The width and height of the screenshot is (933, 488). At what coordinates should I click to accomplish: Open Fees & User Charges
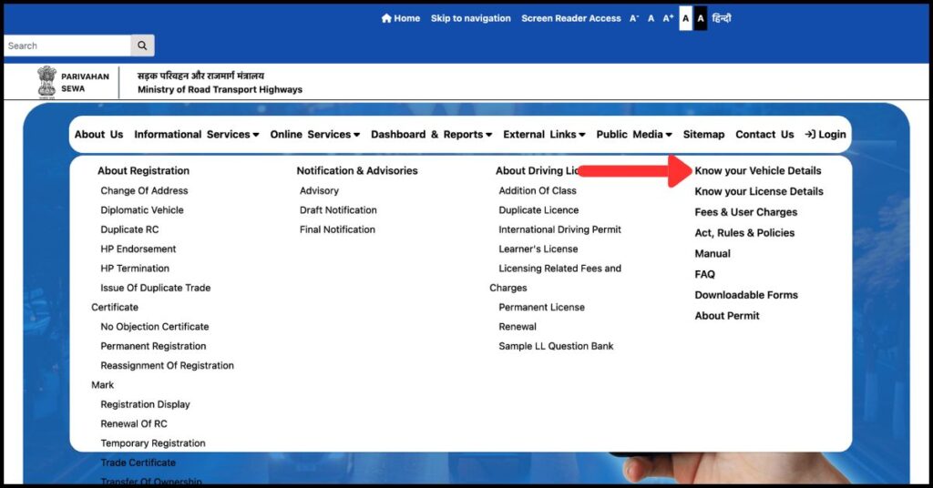point(746,212)
